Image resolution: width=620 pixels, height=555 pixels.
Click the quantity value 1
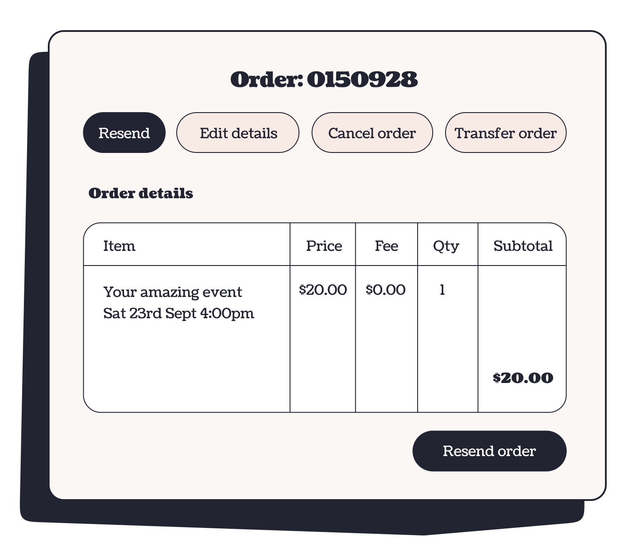pos(442,290)
